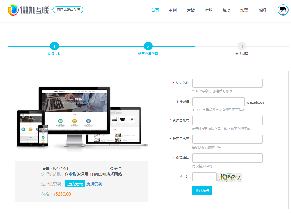Click the 个性域名 text field
Screen dimensions: 291x213
pos(218,102)
